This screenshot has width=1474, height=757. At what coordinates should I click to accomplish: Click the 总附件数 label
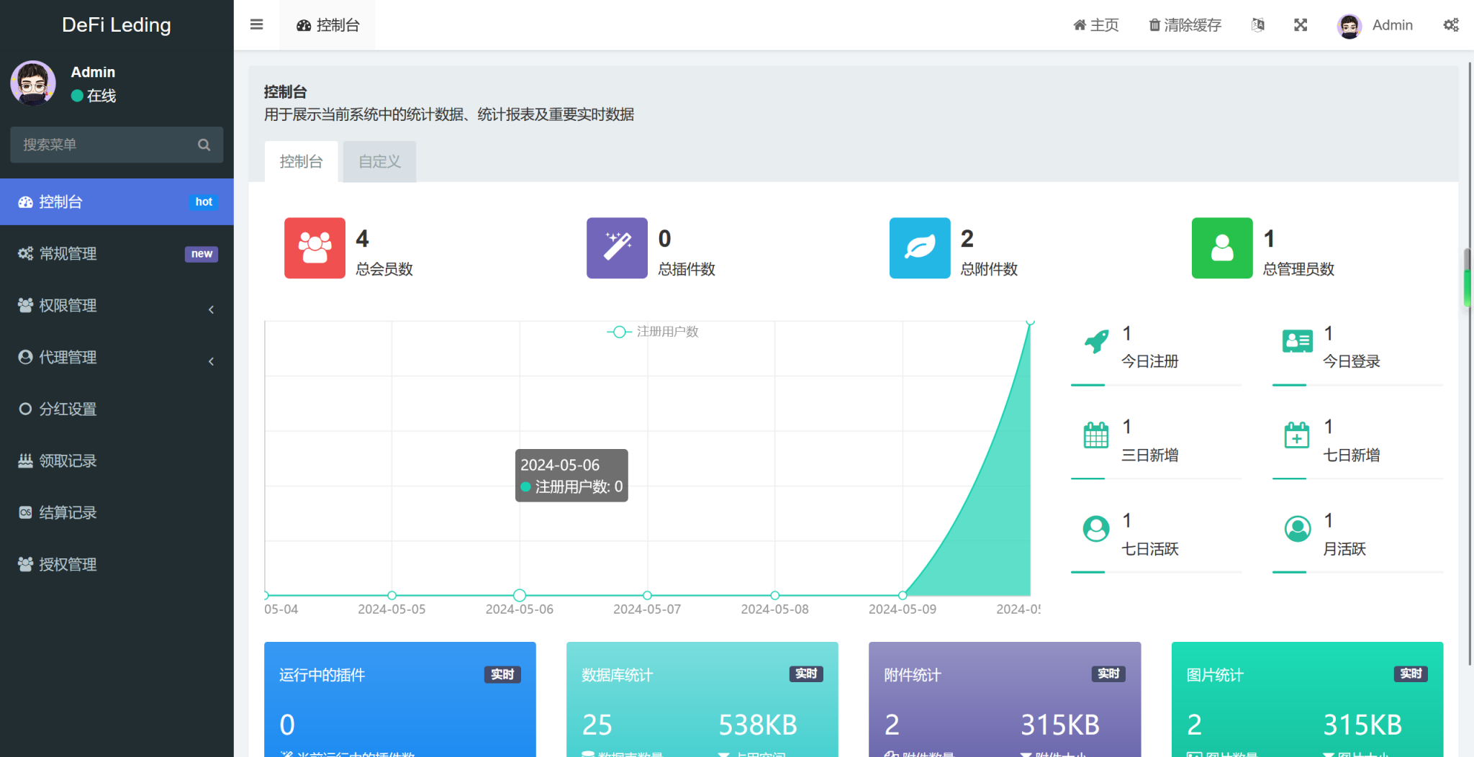[x=989, y=269]
